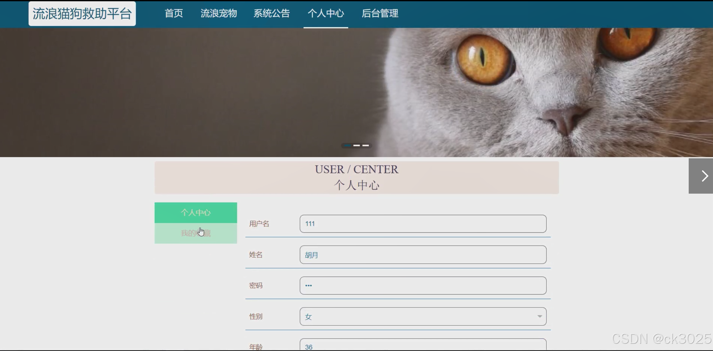Select the third carousel indicator dash
Image resolution: width=713 pixels, height=351 pixels.
click(x=365, y=145)
